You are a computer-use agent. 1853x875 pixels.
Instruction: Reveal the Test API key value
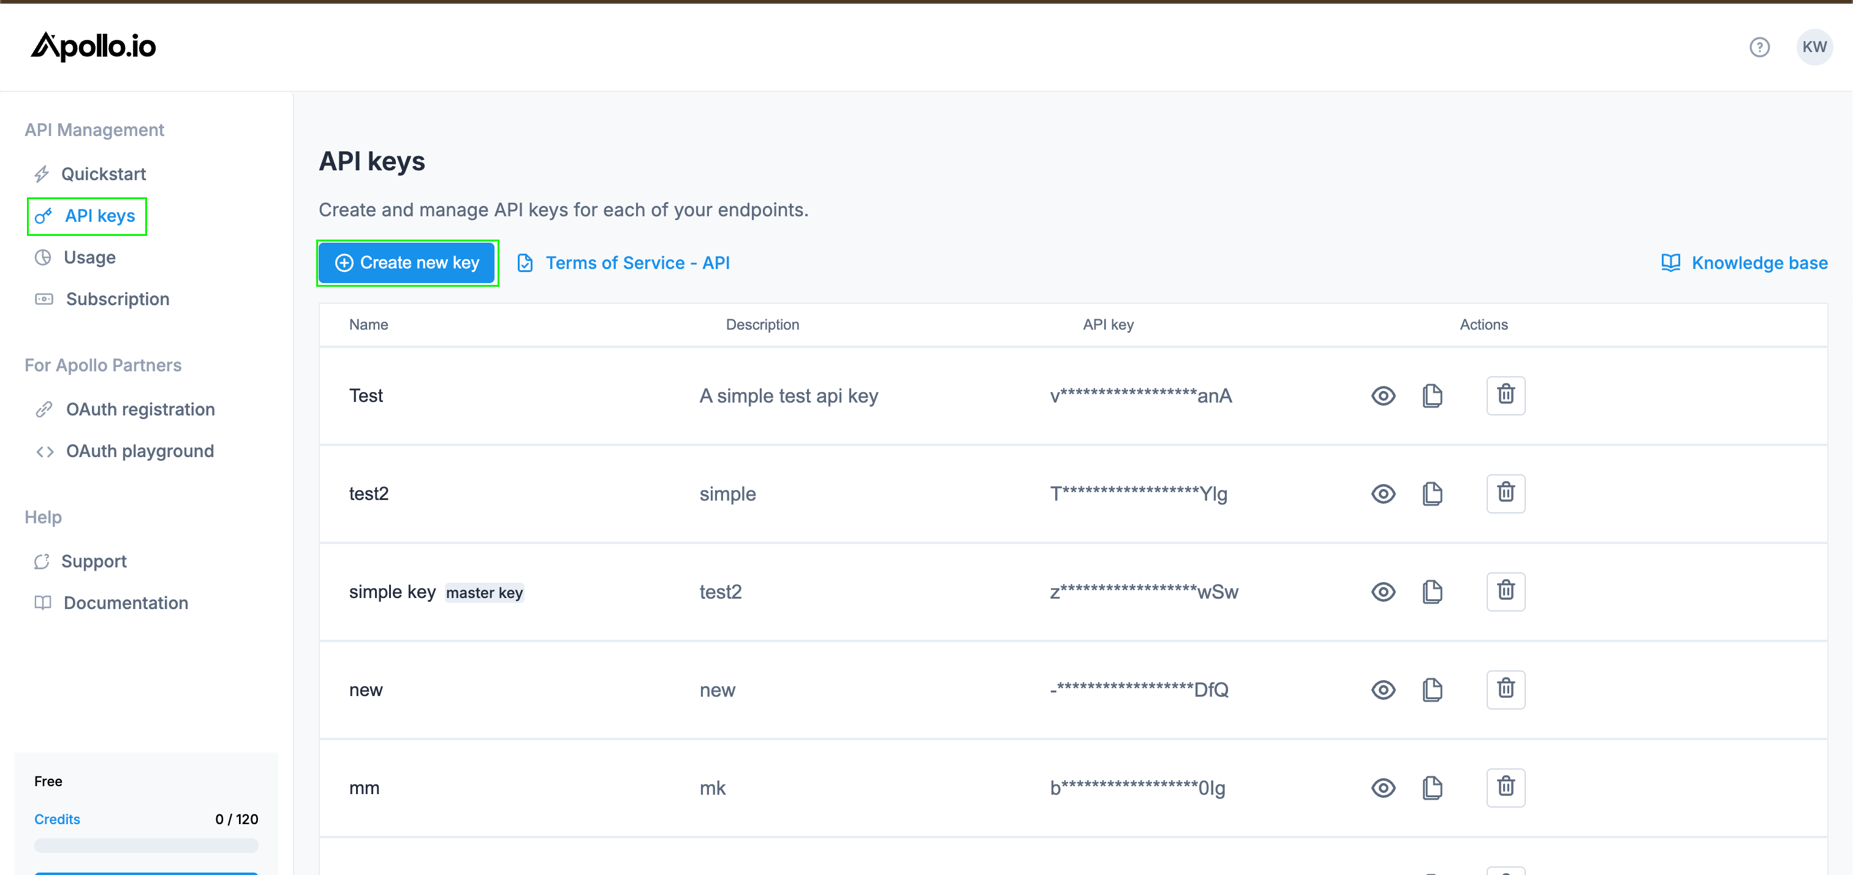click(1382, 396)
